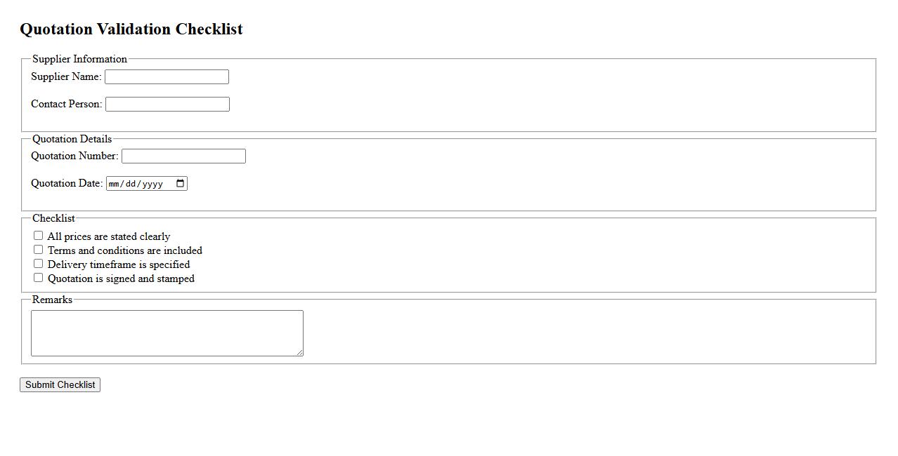Tick 'Terms and conditions are included' checkbox
Screen dimensions: 898x456
click(x=39, y=250)
